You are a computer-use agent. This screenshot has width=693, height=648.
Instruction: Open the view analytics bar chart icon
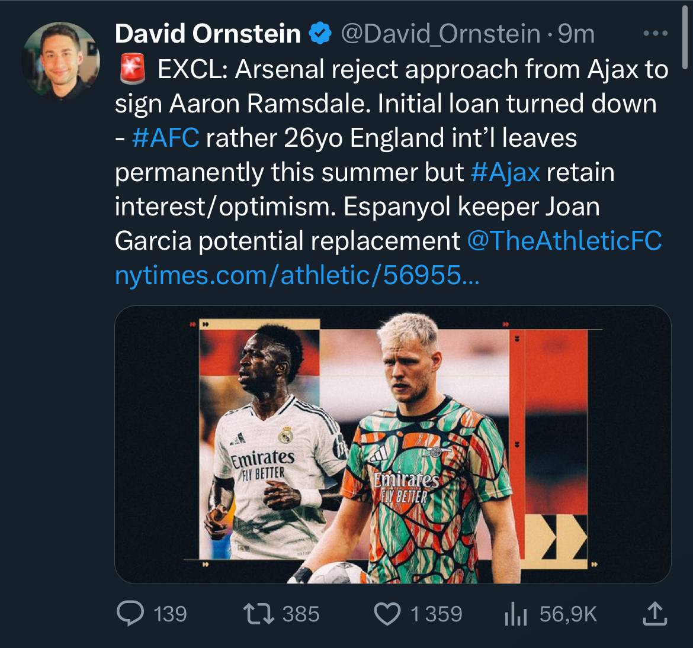(515, 614)
